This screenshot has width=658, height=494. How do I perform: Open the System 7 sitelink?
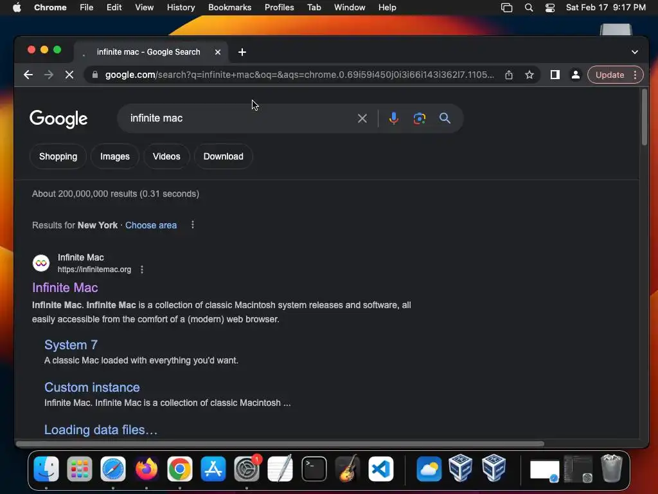pos(71,345)
